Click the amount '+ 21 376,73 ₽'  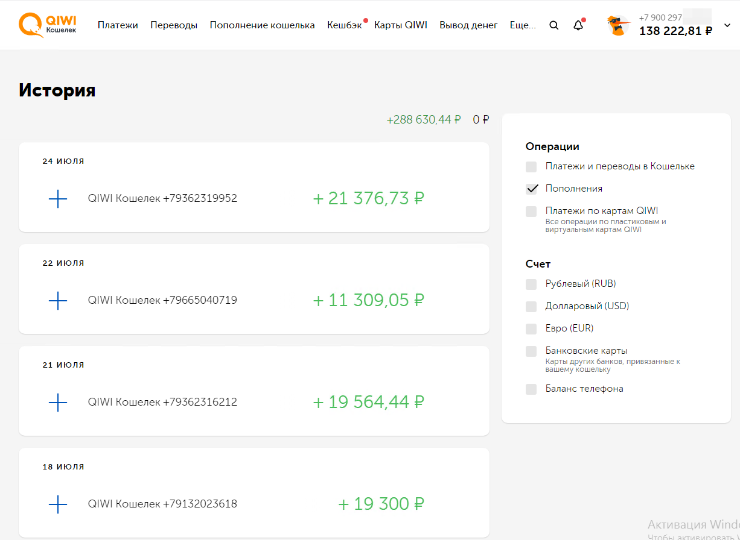(369, 198)
